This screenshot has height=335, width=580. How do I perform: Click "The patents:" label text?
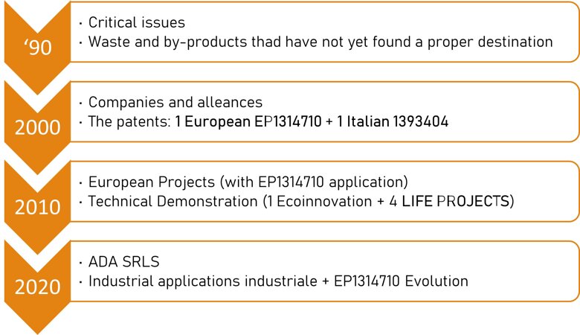tap(129, 122)
